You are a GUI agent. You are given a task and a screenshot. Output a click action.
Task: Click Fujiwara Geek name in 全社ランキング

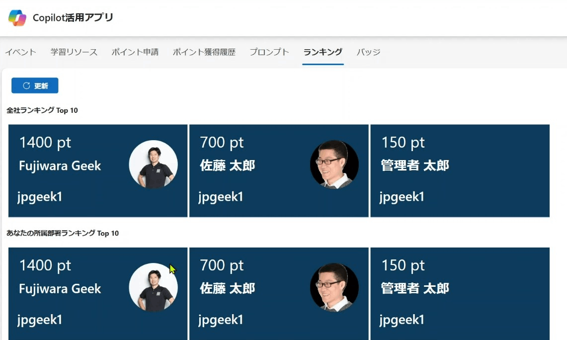coord(60,166)
